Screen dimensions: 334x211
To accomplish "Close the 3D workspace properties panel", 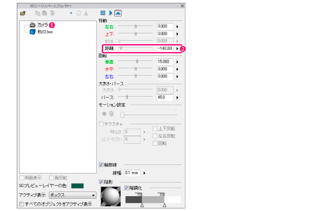I will click(182, 6).
